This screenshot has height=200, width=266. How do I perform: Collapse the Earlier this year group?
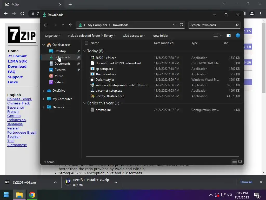85,103
